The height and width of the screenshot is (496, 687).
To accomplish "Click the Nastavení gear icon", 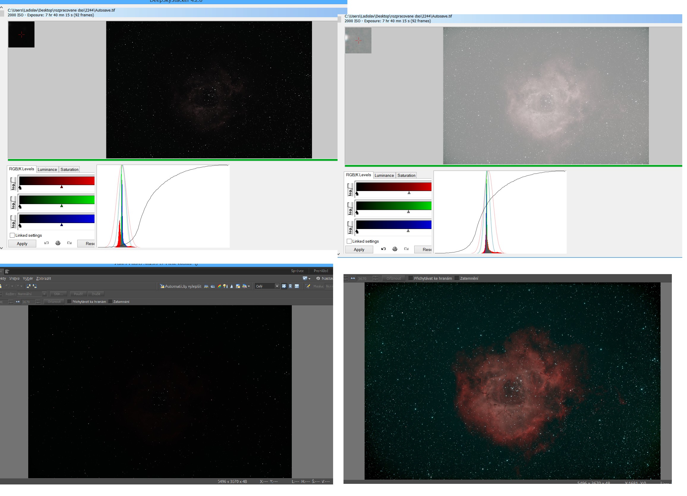I will coord(318,278).
